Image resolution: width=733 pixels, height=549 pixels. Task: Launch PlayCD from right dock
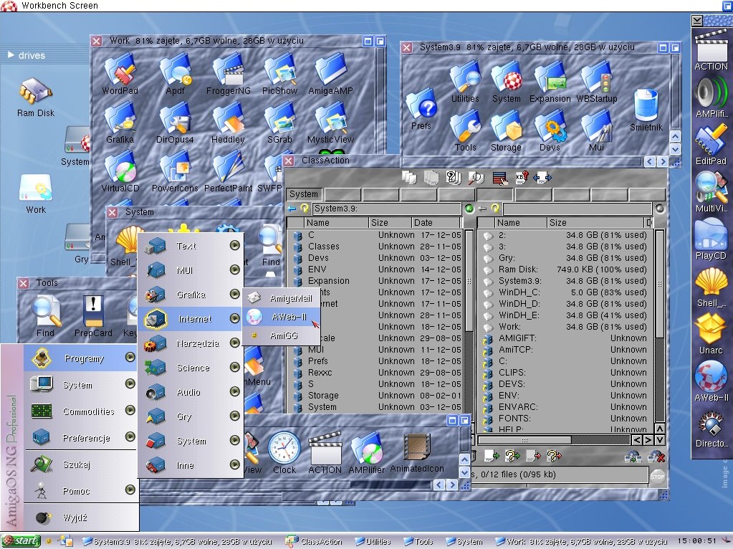(x=711, y=240)
